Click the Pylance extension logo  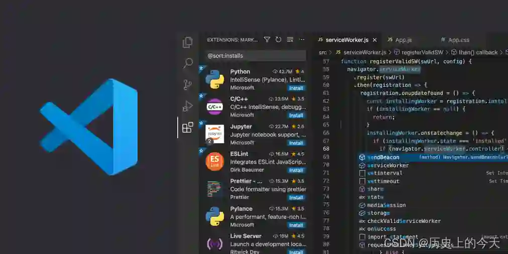pos(214,216)
